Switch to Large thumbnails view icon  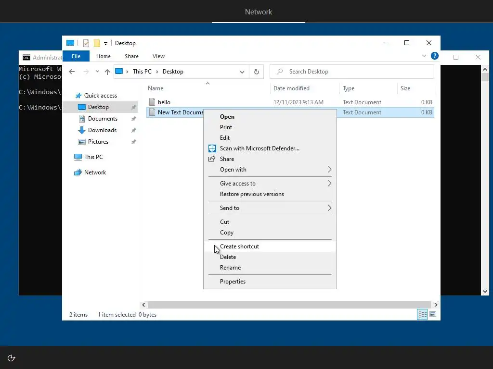tap(433, 314)
